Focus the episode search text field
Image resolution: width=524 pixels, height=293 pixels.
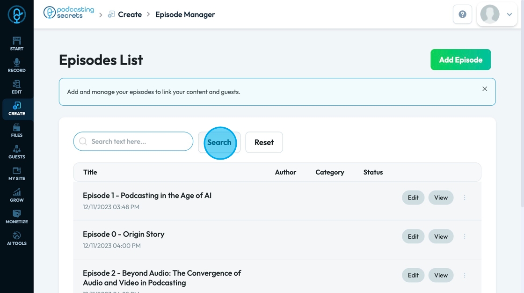[x=136, y=141]
